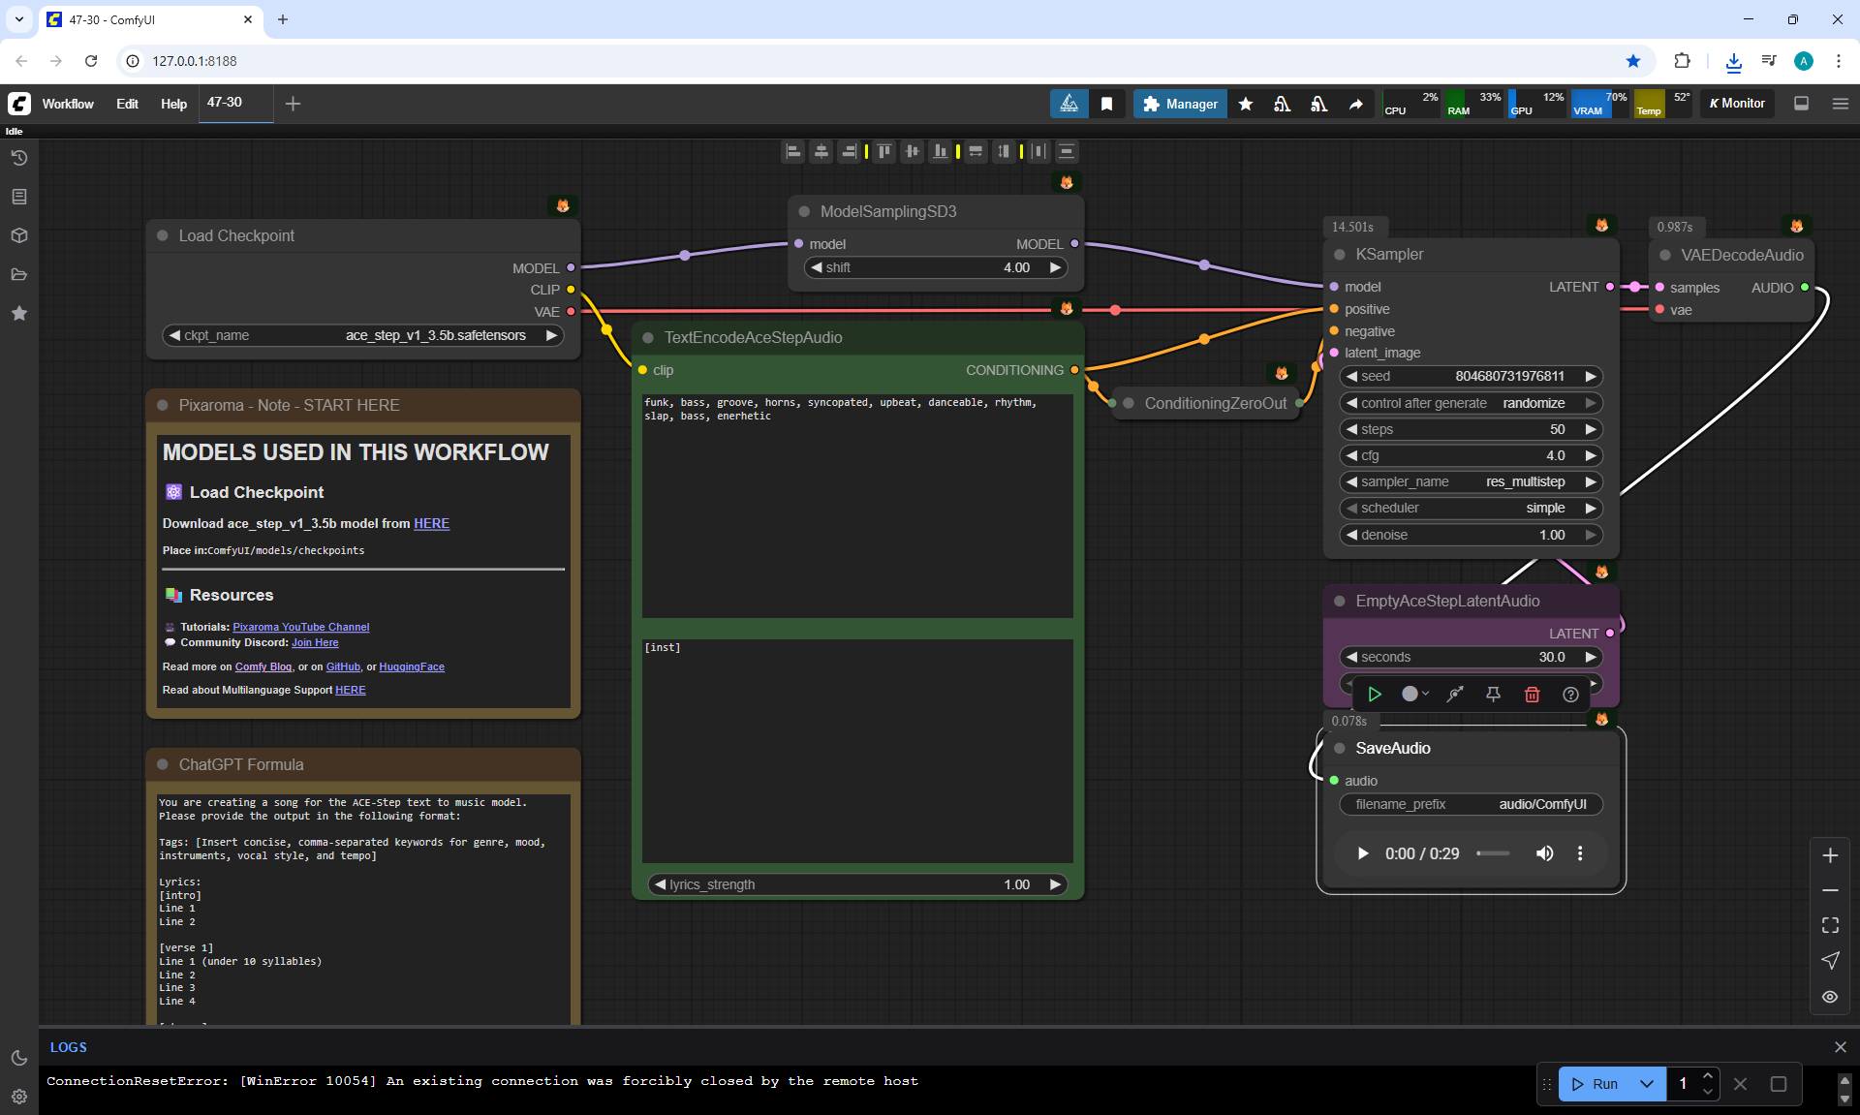This screenshot has height=1115, width=1860.
Task: Open the Help menu
Action: coord(173,104)
